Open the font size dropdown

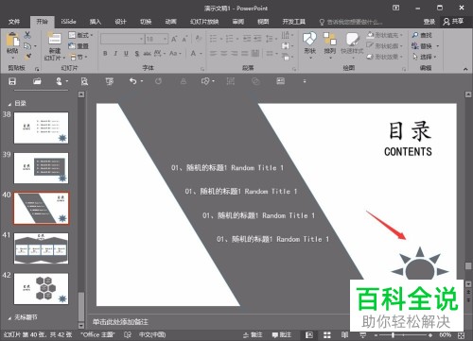click(165, 39)
